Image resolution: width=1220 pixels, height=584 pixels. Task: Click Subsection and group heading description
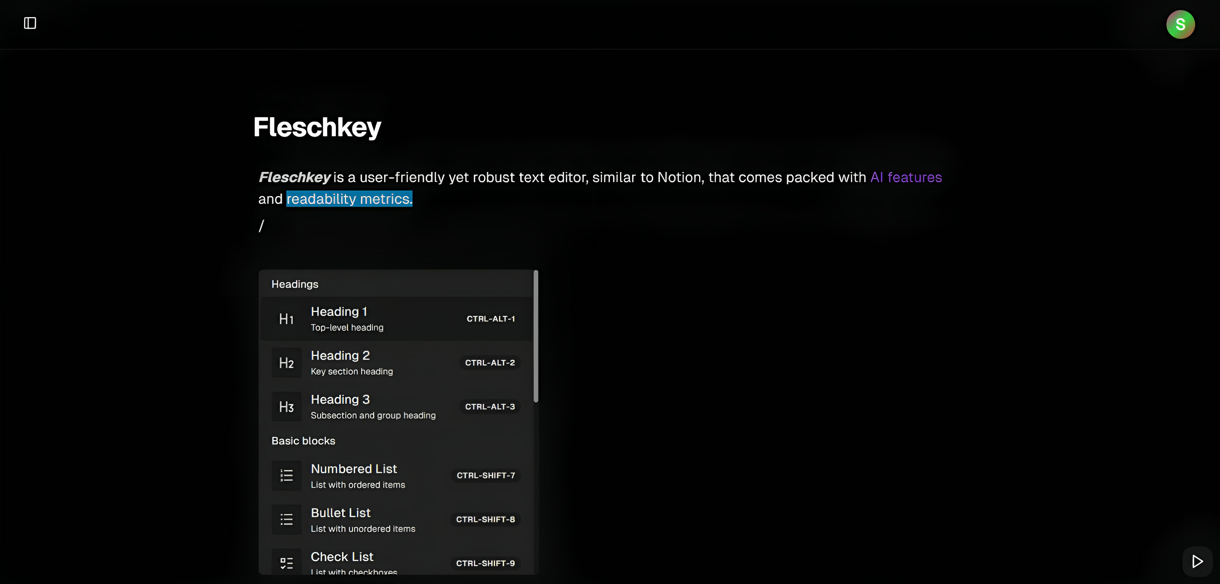pyautogui.click(x=373, y=415)
